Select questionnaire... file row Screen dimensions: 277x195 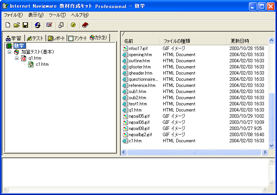[195, 79]
